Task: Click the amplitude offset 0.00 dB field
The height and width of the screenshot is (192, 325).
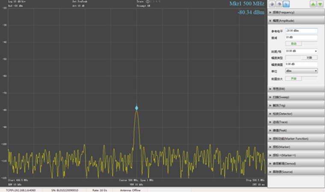Action: (301, 64)
